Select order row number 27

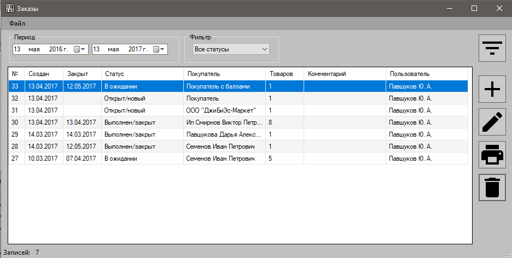(238, 159)
